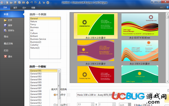Pick the cyan and orange waves card thumbnail

[x=140, y=51]
